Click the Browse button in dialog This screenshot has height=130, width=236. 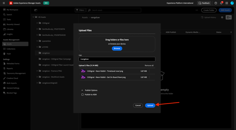point(117,48)
